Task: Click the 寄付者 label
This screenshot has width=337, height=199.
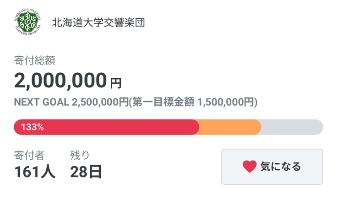Action: pyautogui.click(x=29, y=155)
